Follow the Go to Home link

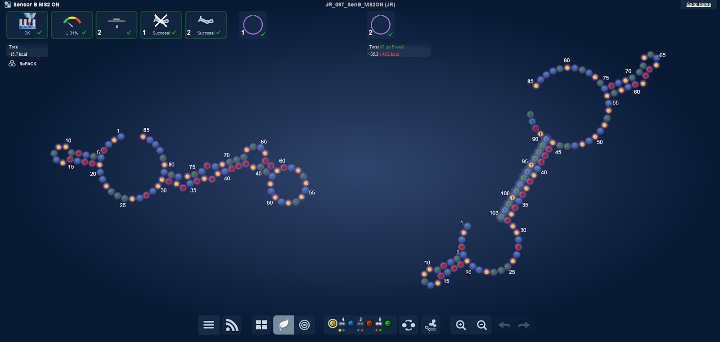[x=698, y=4]
